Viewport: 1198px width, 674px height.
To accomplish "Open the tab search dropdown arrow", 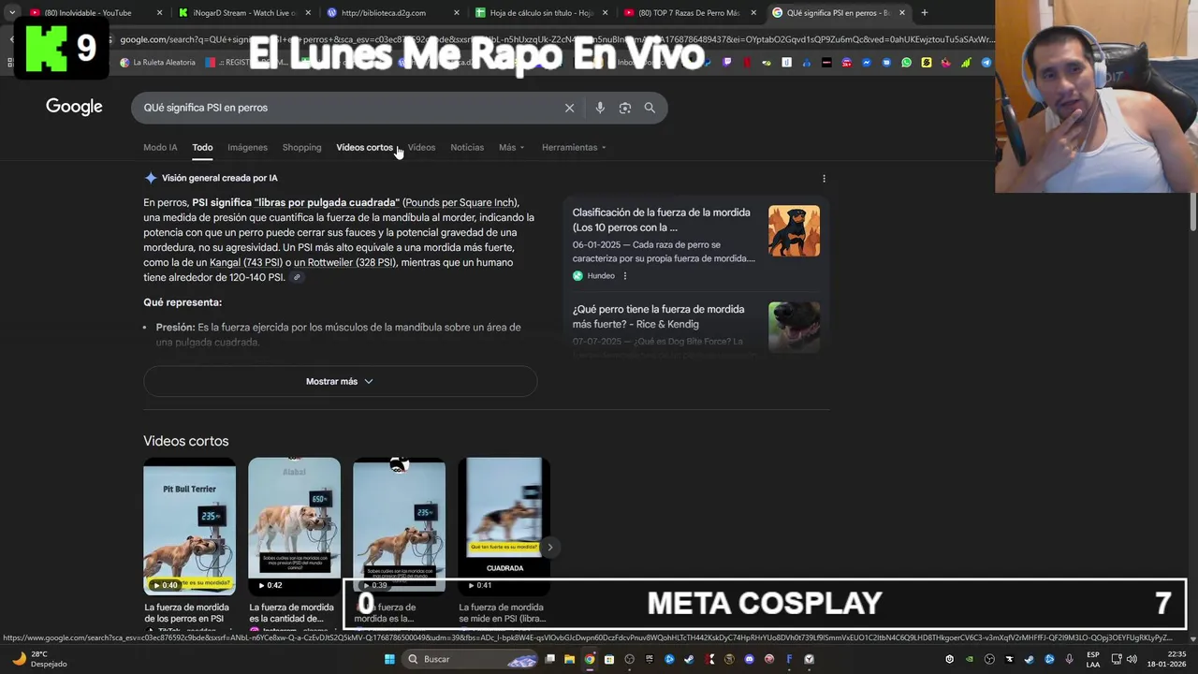I will click(12, 13).
